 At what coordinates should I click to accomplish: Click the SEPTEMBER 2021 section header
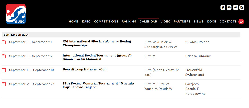point(16,35)
